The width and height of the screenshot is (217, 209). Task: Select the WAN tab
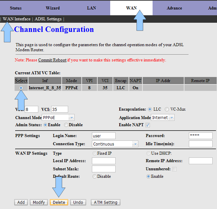[x=131, y=8]
